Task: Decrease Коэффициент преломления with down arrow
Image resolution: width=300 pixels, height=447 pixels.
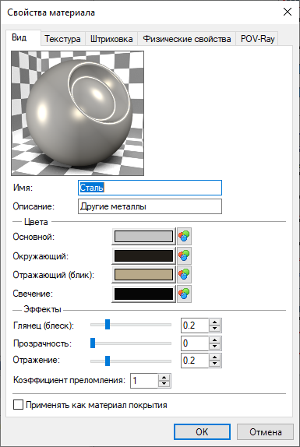Action: 164,384
